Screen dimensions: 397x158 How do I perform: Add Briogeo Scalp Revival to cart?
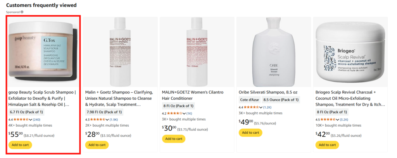(x=327, y=145)
